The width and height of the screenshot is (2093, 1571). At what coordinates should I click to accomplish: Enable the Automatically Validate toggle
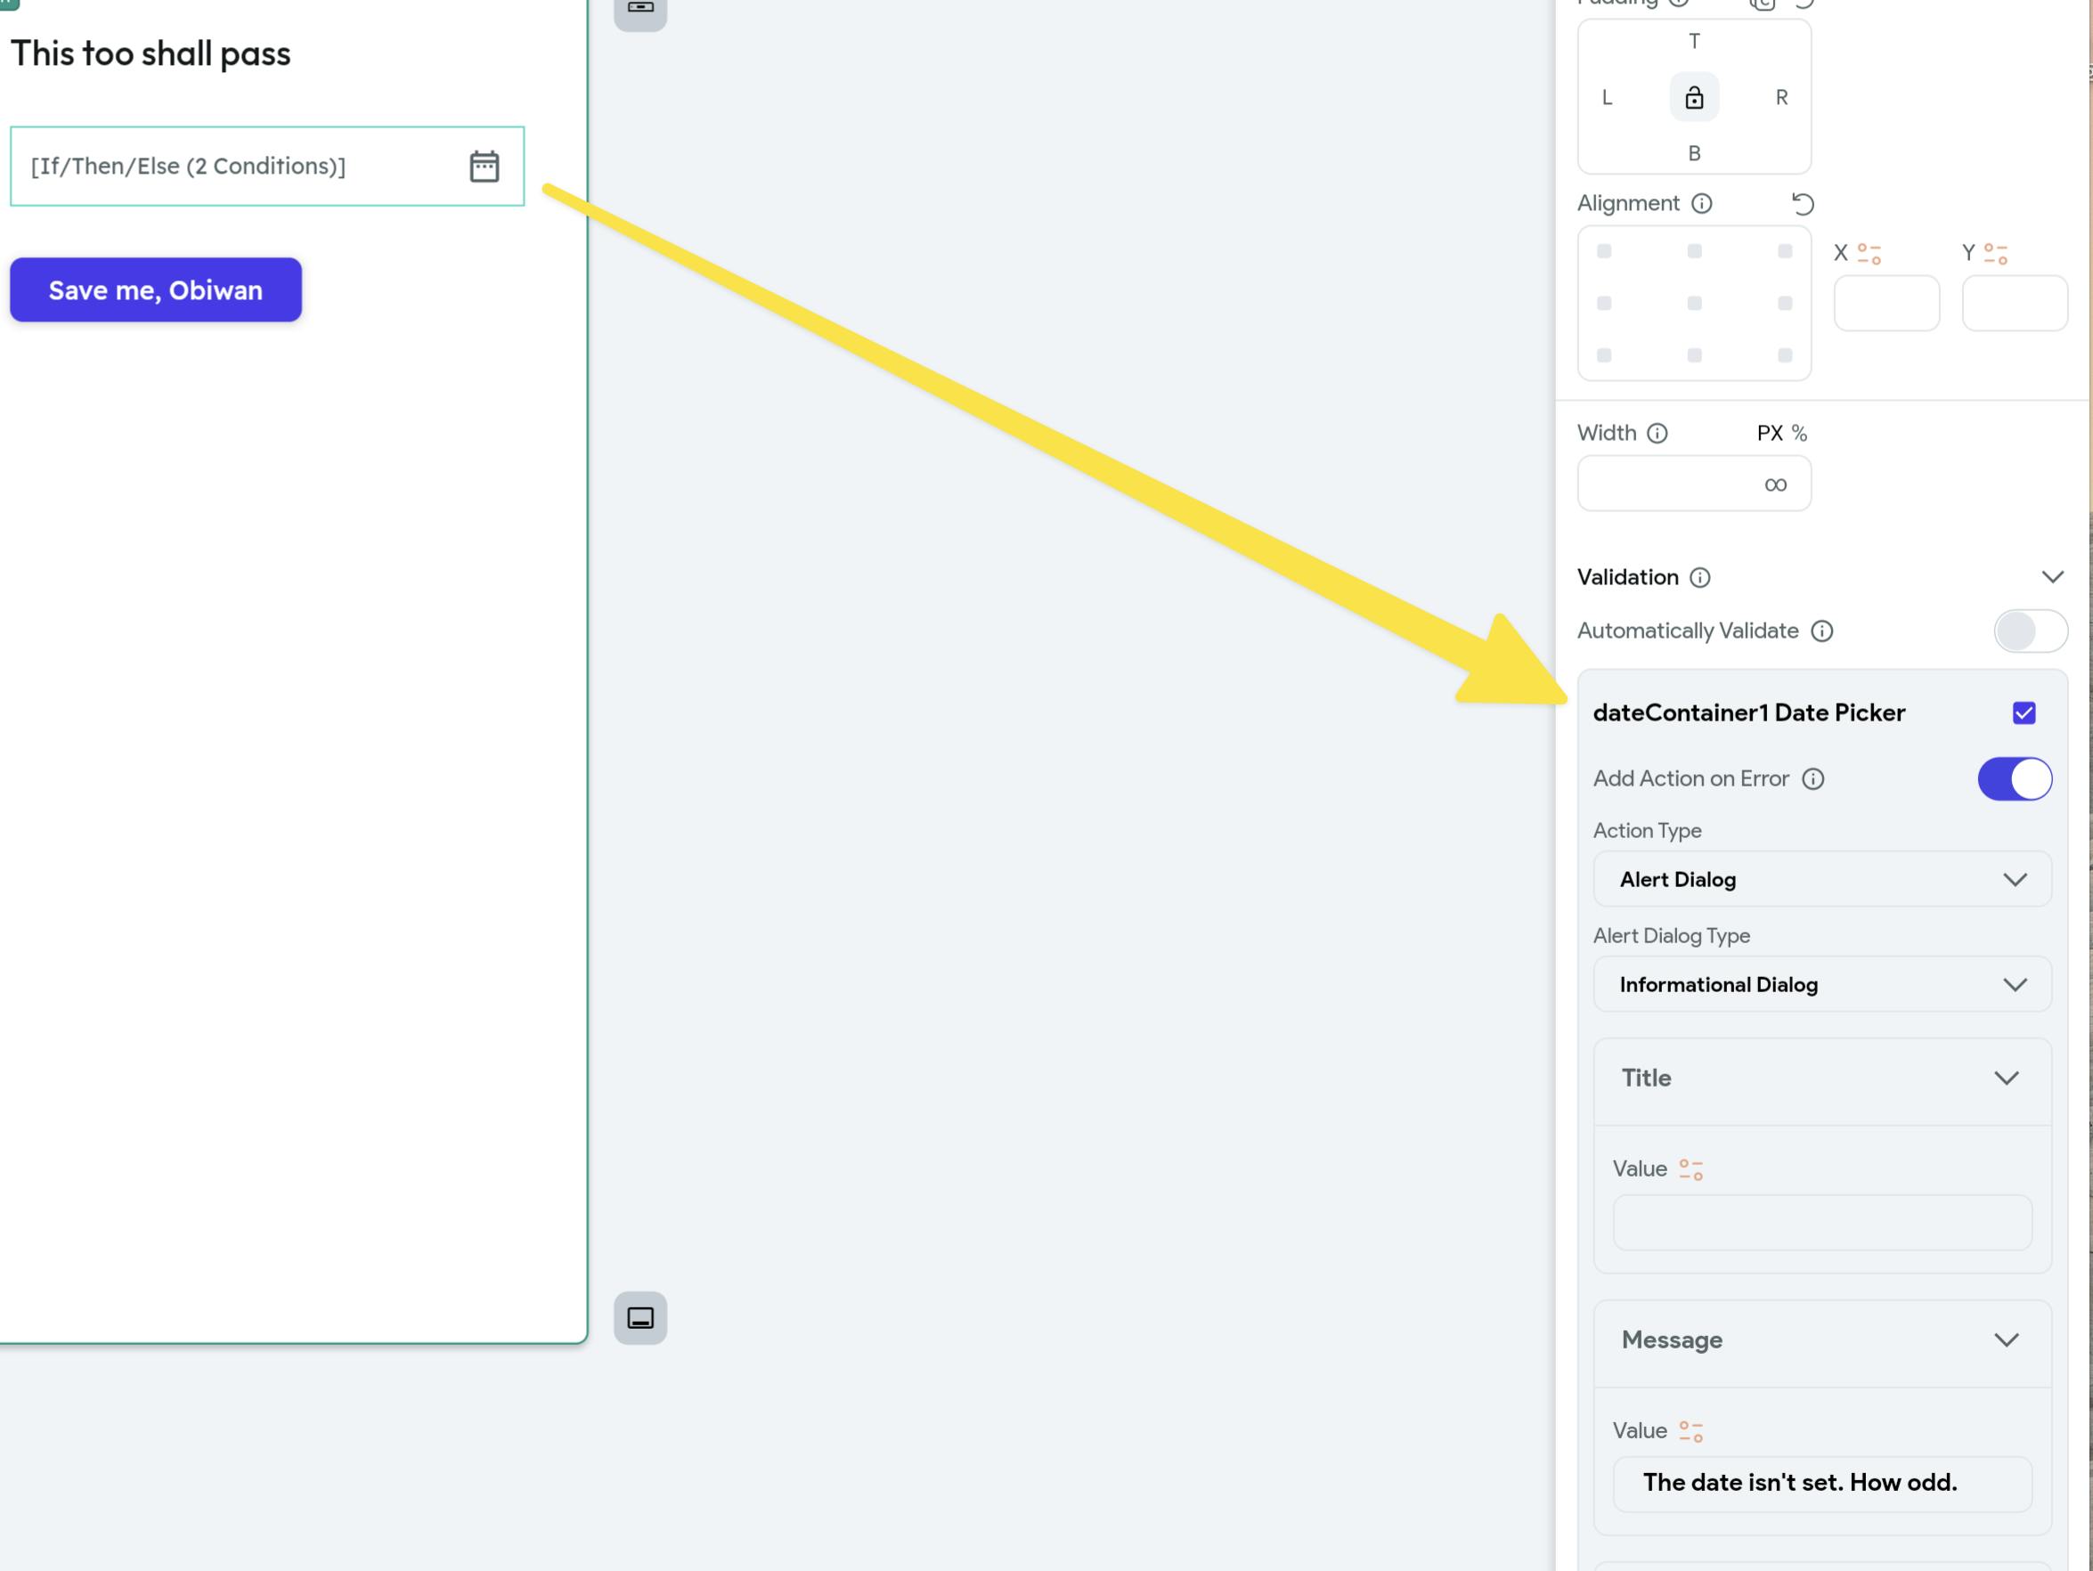click(2030, 631)
